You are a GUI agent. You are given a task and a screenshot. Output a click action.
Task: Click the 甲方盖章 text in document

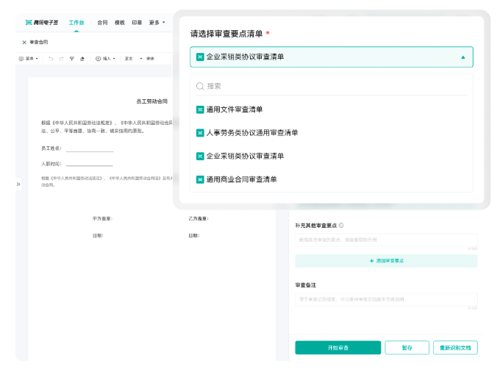point(102,219)
